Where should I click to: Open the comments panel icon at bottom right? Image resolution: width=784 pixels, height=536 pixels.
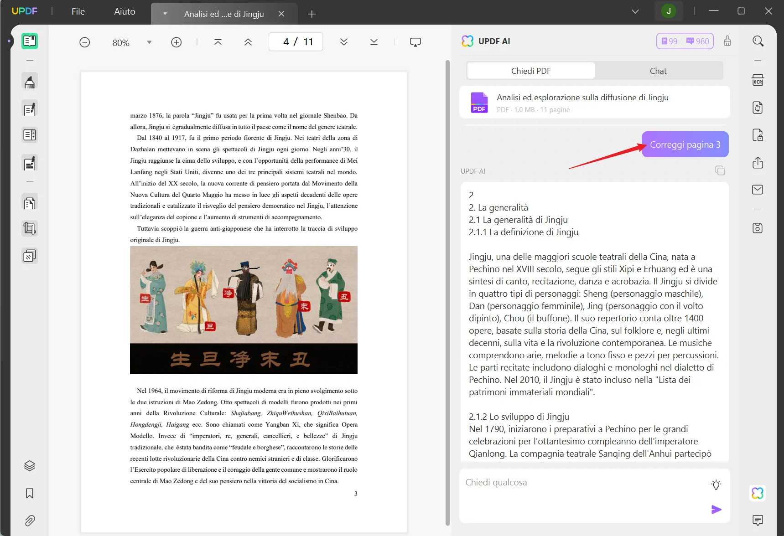(758, 520)
